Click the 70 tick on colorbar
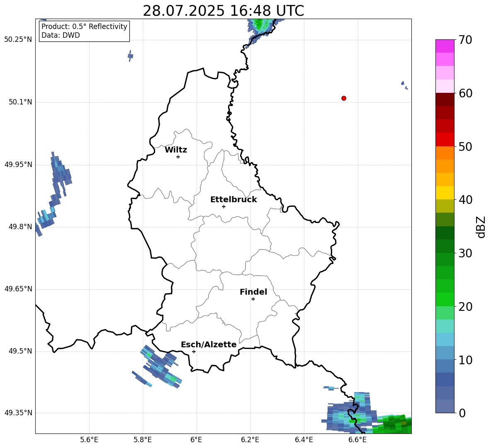The image size is (491, 448). coord(465,40)
